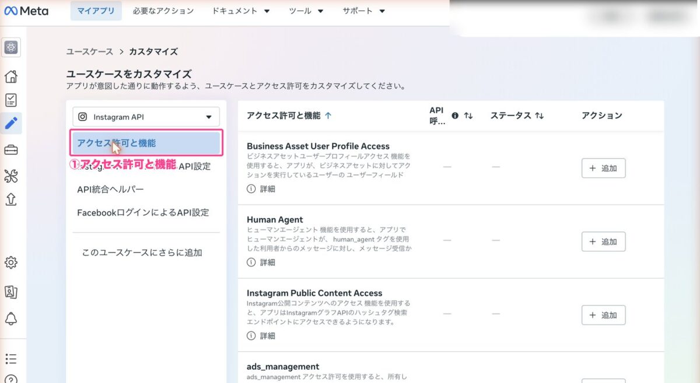The width and height of the screenshot is (700, 383).
Task: Expand the ドキュメント menu
Action: tap(241, 11)
